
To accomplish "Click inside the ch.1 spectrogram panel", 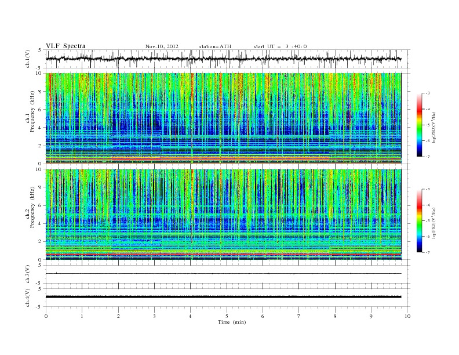I will pyautogui.click(x=223, y=118).
